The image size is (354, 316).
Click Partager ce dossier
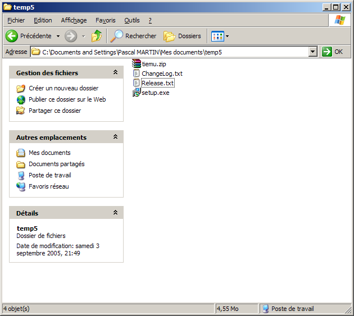point(55,111)
